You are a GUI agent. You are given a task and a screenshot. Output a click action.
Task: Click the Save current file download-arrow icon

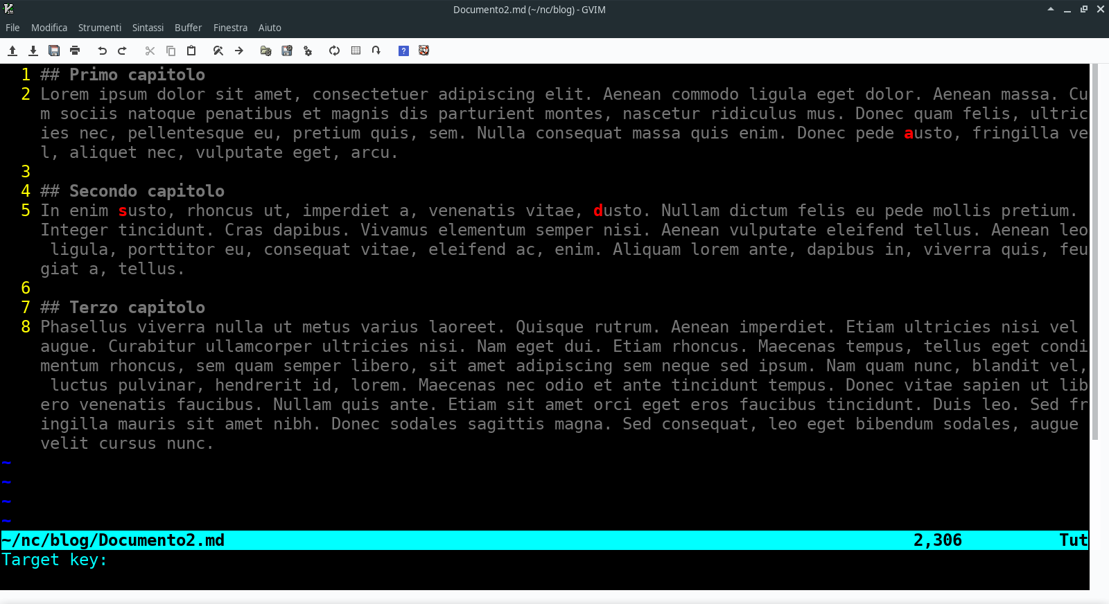point(33,51)
